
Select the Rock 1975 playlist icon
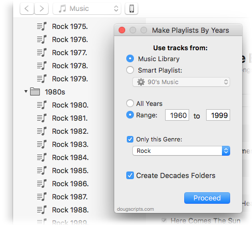pyautogui.click(x=42, y=26)
